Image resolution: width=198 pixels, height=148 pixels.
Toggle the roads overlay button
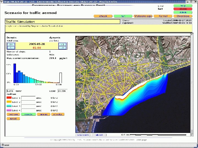(28, 114)
